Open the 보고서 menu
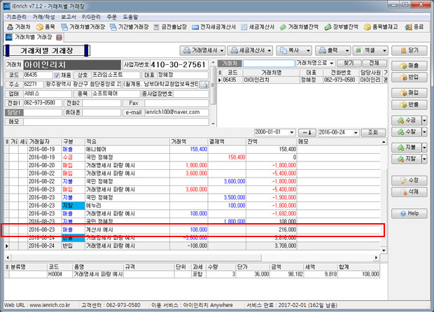Viewport: 434px width, 312px height. [x=69, y=15]
